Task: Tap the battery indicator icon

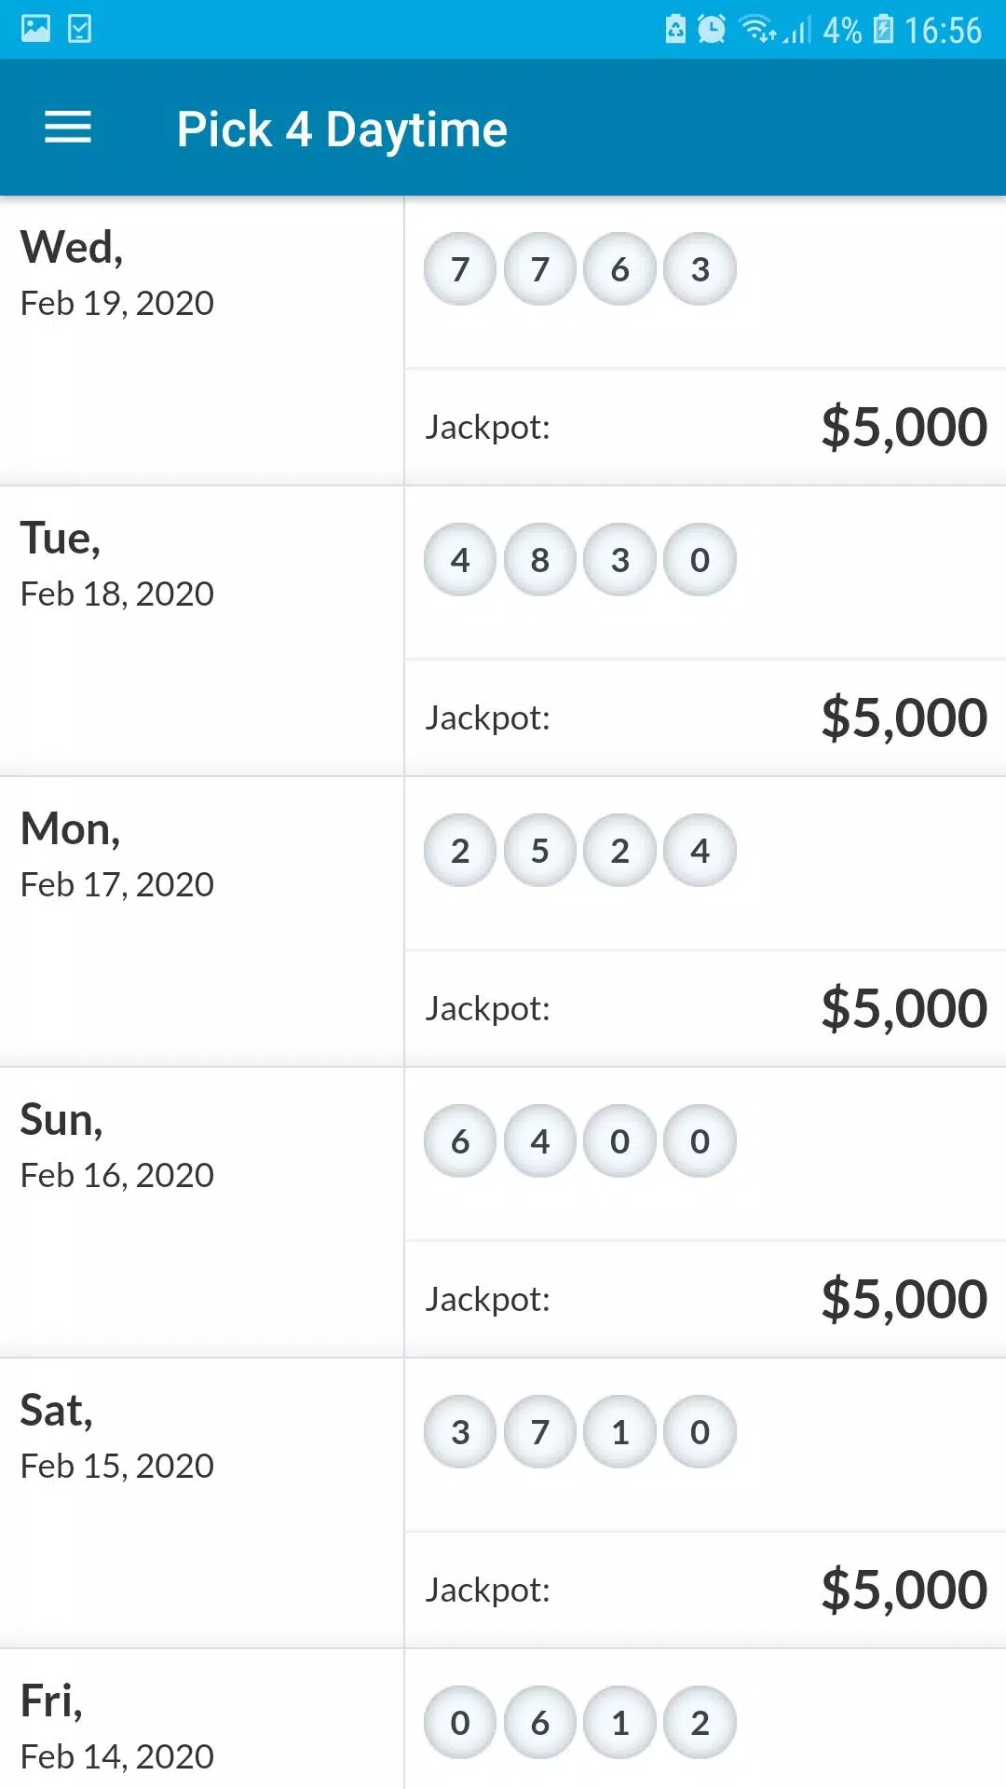Action: pyautogui.click(x=883, y=29)
